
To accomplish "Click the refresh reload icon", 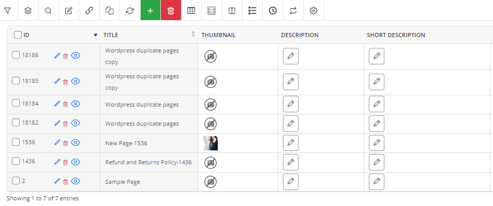I will tap(130, 10).
